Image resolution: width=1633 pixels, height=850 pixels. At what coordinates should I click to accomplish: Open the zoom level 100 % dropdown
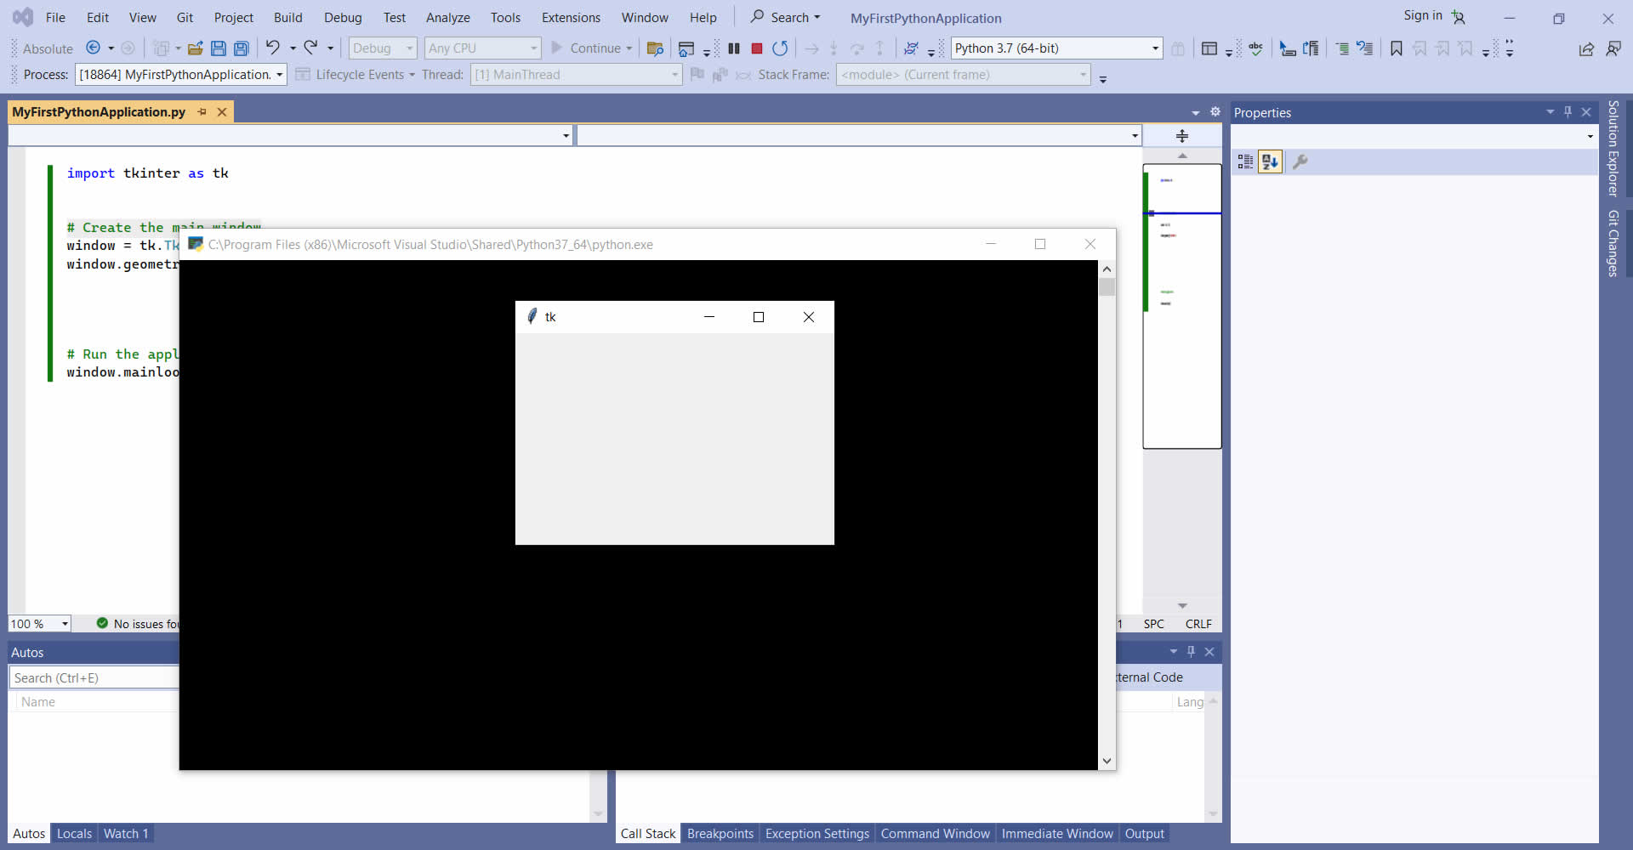[x=65, y=624]
